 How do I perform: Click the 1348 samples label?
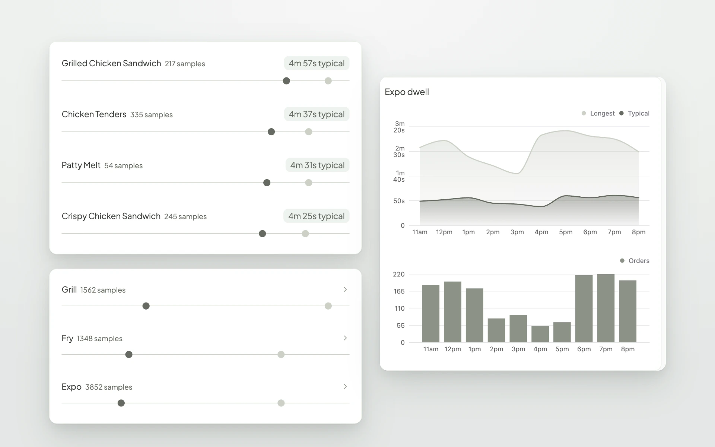click(x=100, y=339)
